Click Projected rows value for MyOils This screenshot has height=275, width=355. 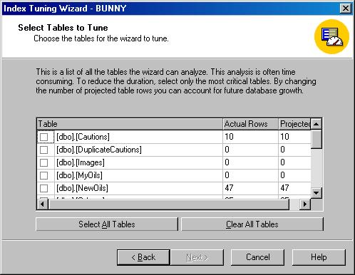(x=282, y=175)
